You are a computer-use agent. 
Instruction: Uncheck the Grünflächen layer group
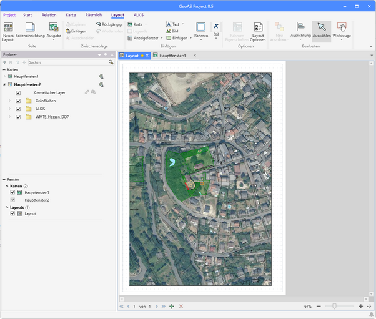pyautogui.click(x=18, y=101)
